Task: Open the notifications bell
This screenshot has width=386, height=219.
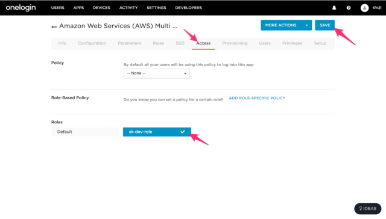Action: pyautogui.click(x=334, y=8)
